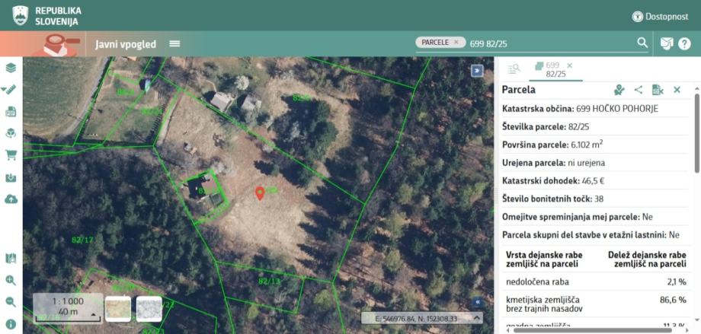This screenshot has width=701, height=334.
Task: Switch to orthophoto basemap thumbnail
Action: (x=117, y=308)
